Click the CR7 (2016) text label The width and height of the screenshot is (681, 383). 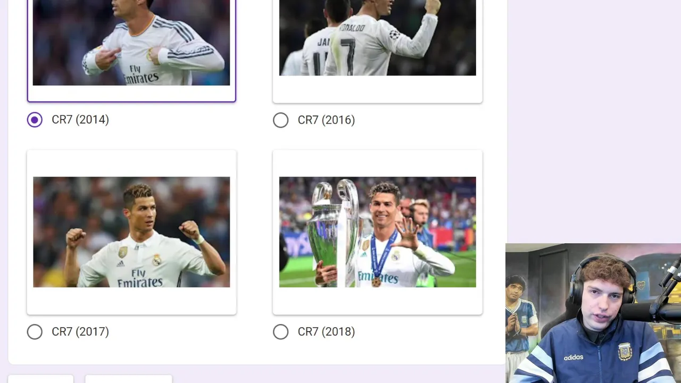click(326, 120)
